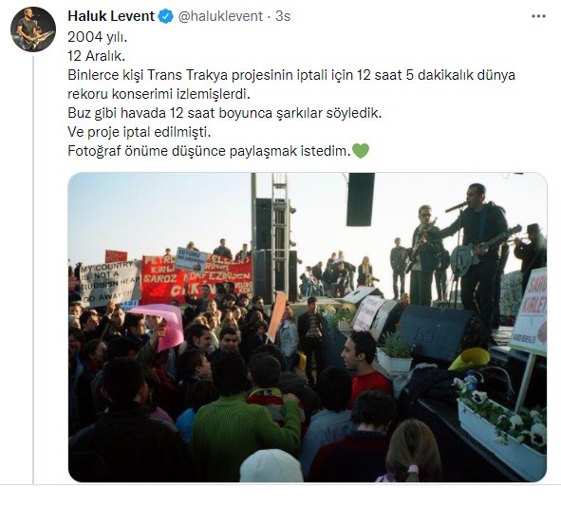Open Haluk Levent's round profile avatar
Screen dimensions: 561x508
[x=33, y=29]
